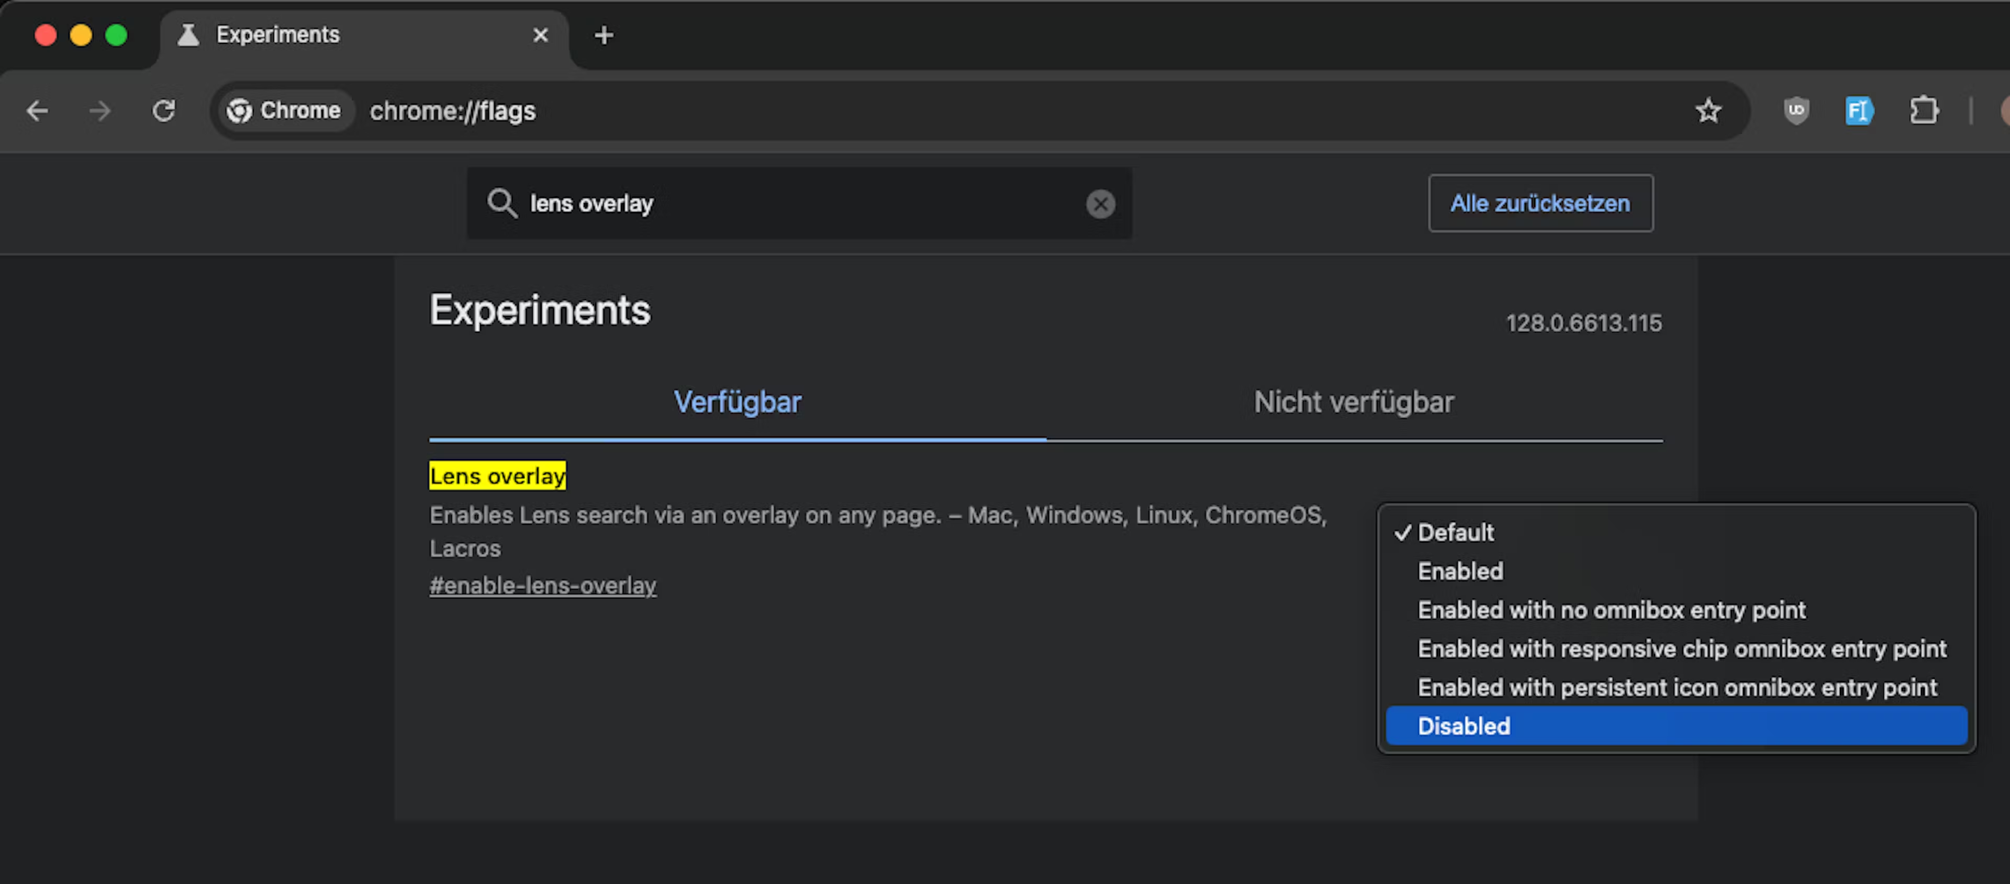2010x884 pixels.
Task: Click the back navigation arrow
Action: pyautogui.click(x=38, y=111)
